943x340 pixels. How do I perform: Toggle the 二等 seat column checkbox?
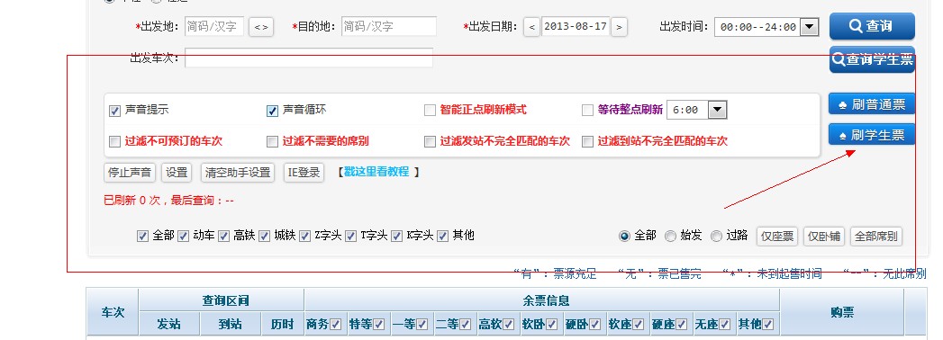click(466, 325)
